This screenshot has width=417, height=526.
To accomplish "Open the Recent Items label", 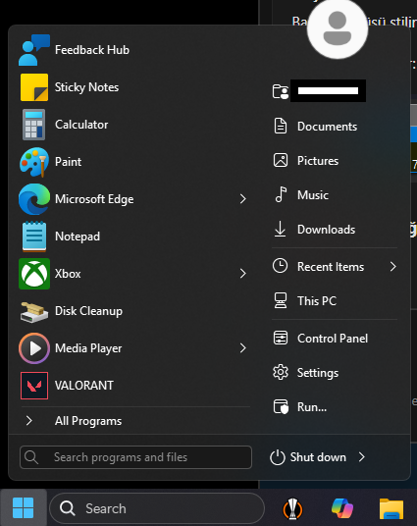I will pos(331,267).
